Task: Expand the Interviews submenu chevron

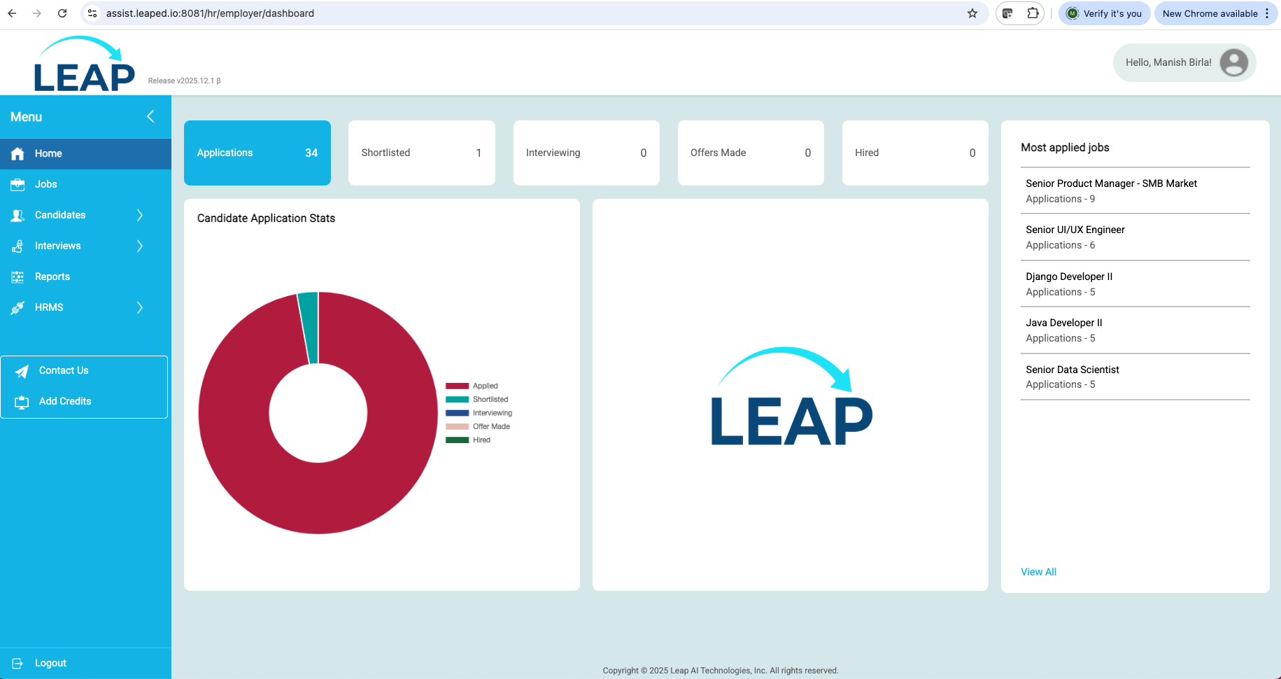Action: (x=140, y=246)
